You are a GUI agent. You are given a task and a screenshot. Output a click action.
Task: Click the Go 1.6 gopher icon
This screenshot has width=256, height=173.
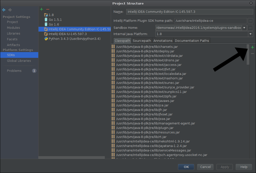point(46,24)
